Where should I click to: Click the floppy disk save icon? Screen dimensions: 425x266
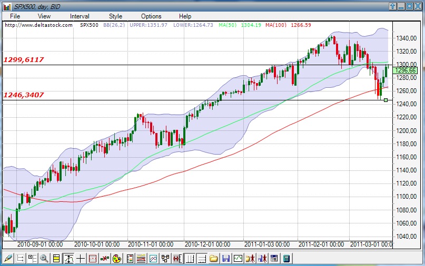pyautogui.click(x=226, y=259)
